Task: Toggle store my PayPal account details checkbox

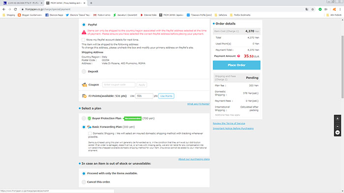Action: point(84,40)
